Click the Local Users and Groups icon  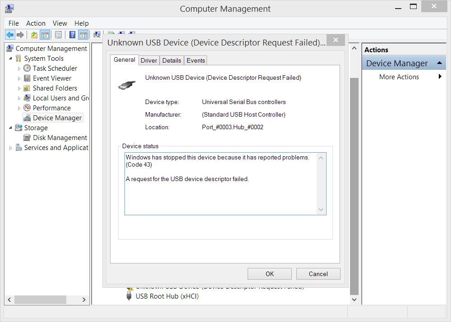tap(27, 98)
